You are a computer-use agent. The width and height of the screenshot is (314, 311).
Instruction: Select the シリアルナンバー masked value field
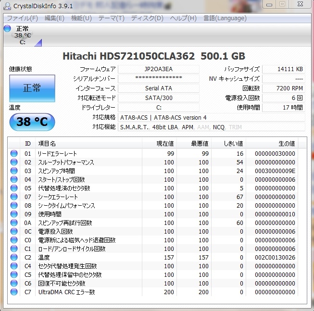158,79
